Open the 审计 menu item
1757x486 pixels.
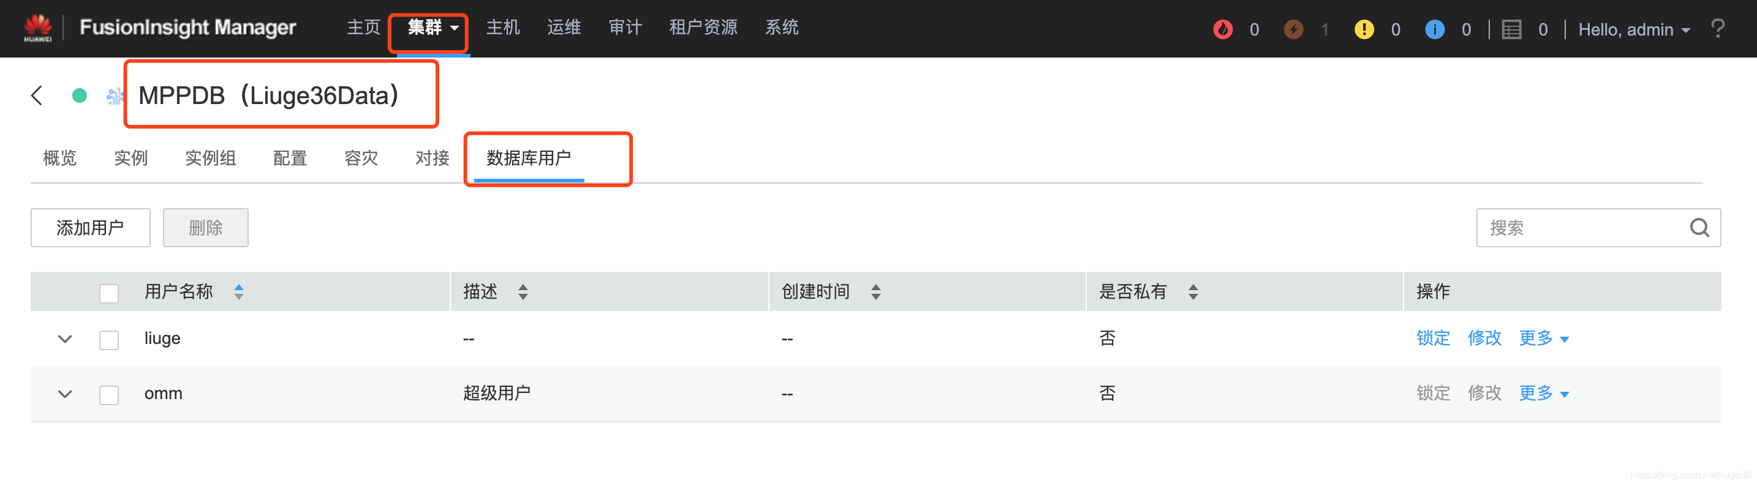[x=624, y=28]
